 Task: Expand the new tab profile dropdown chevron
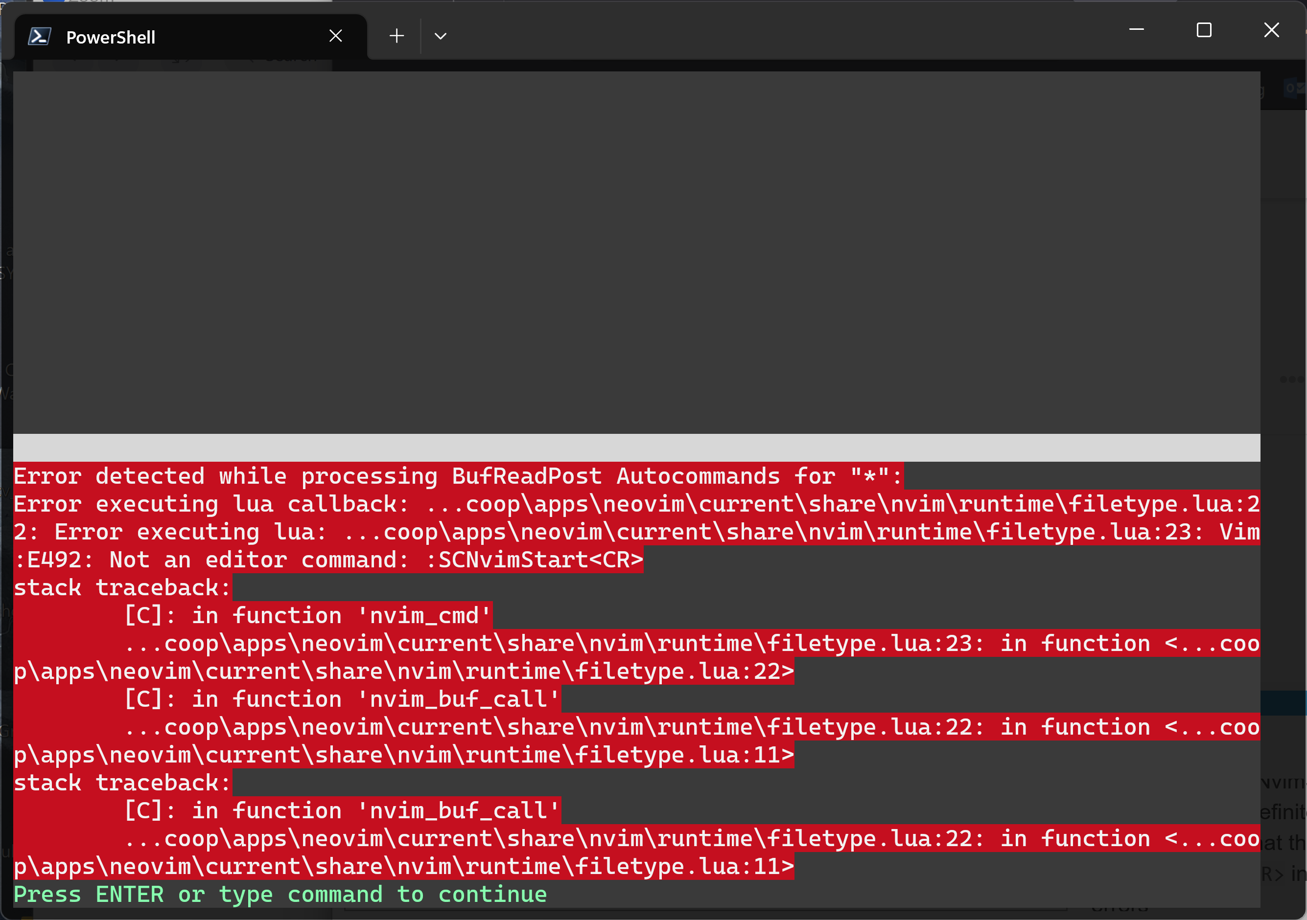(440, 36)
